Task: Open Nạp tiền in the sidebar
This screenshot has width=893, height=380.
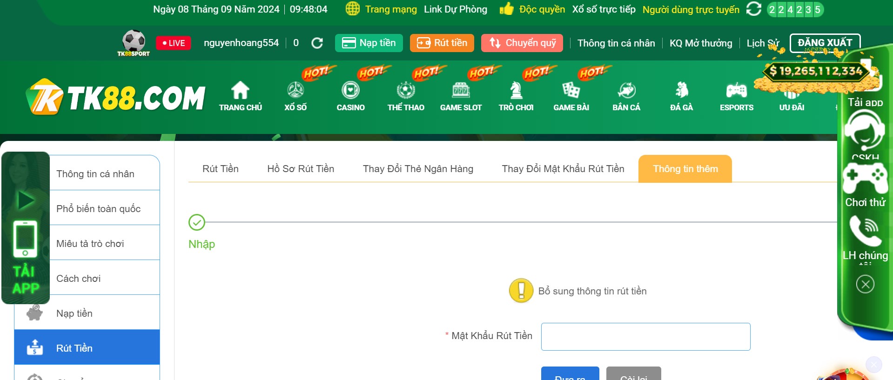Action: (x=87, y=313)
